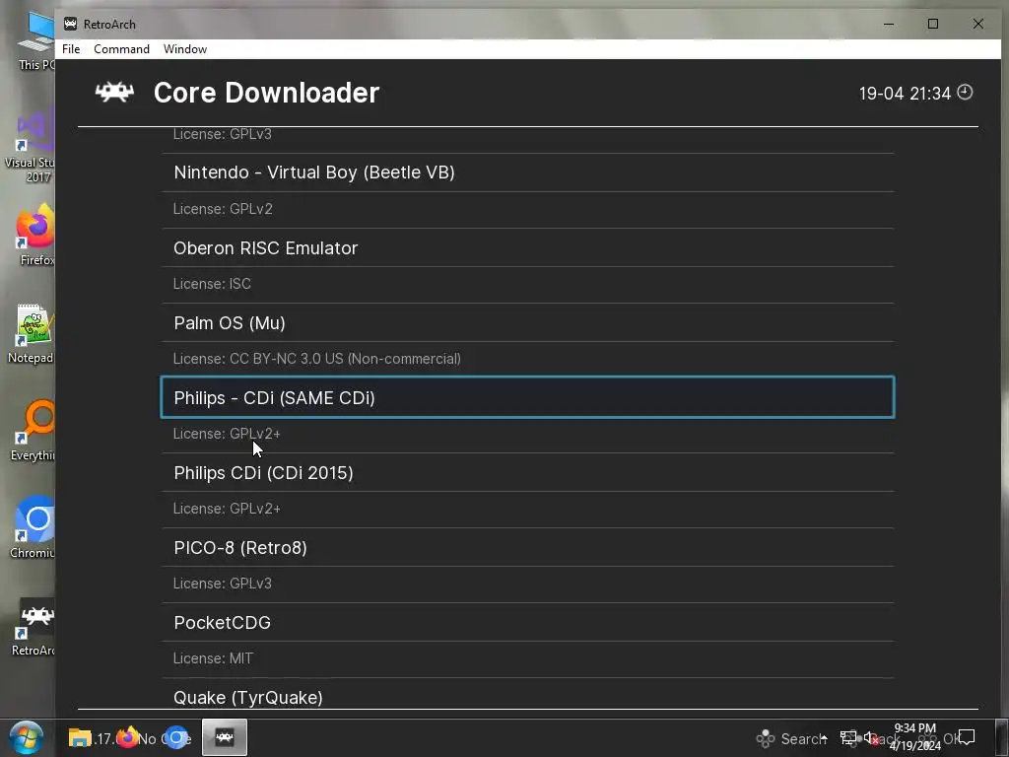Select PICO-8 (Retro8) core

tap(528, 547)
